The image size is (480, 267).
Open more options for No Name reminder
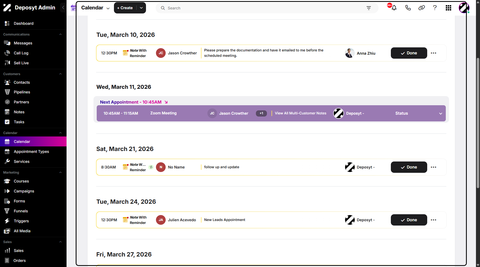(433, 167)
